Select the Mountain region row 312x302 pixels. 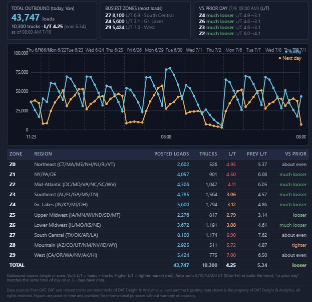(158, 245)
